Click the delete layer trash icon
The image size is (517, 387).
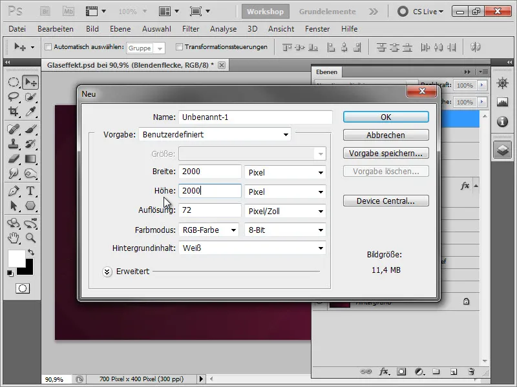click(x=472, y=372)
